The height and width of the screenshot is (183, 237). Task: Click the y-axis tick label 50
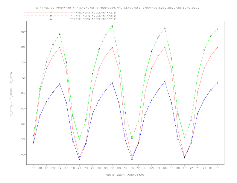pos(23,139)
